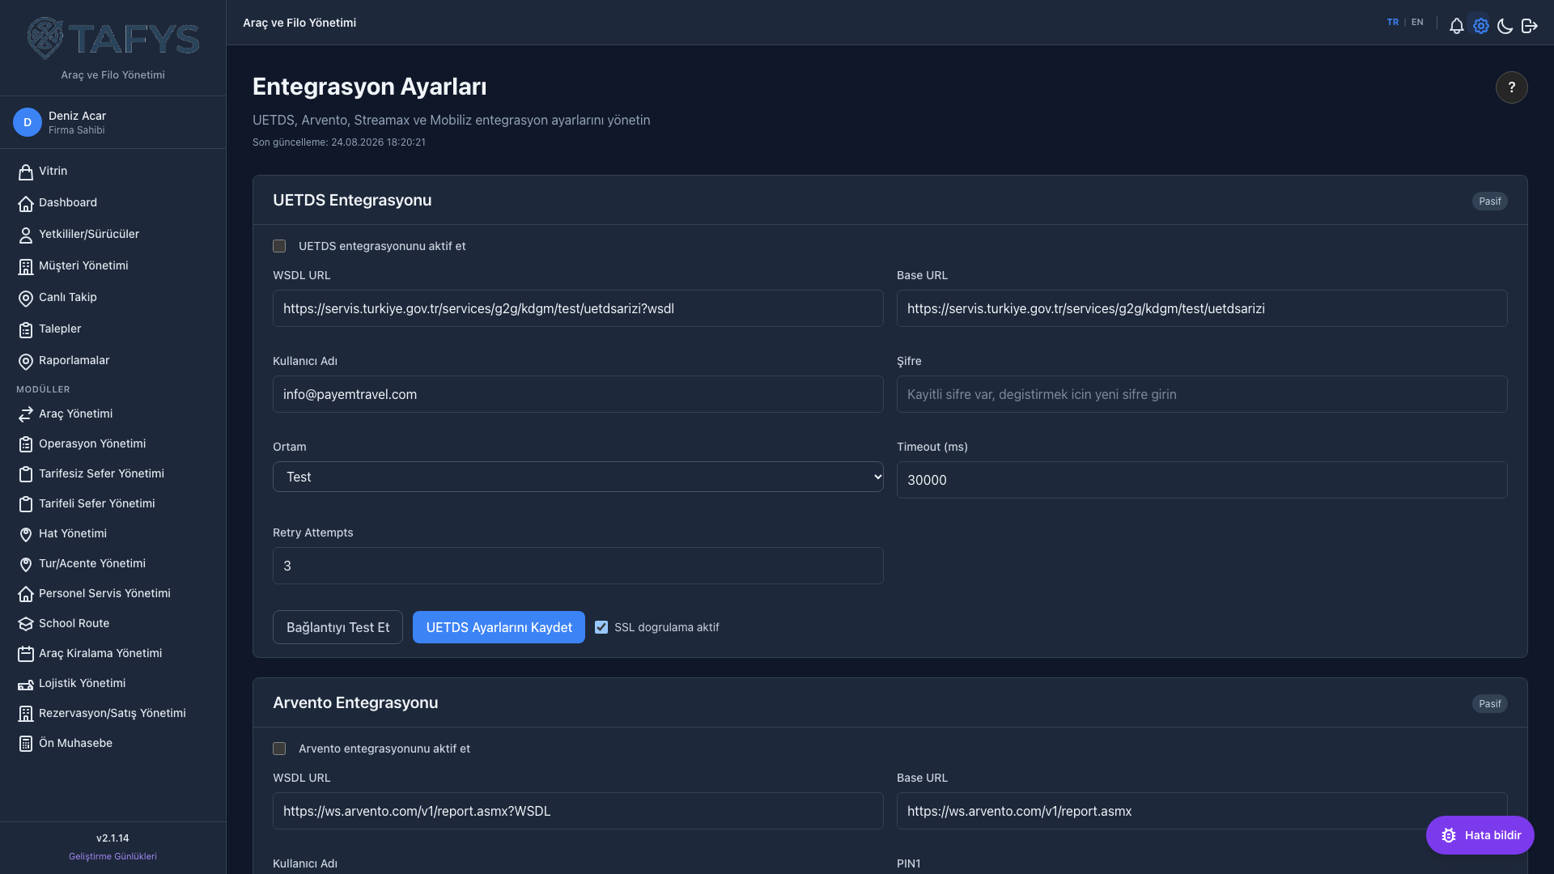Screen dimensions: 1554x874
Task: Click the Araç Yönetimi arrows icon
Action: tap(26, 414)
